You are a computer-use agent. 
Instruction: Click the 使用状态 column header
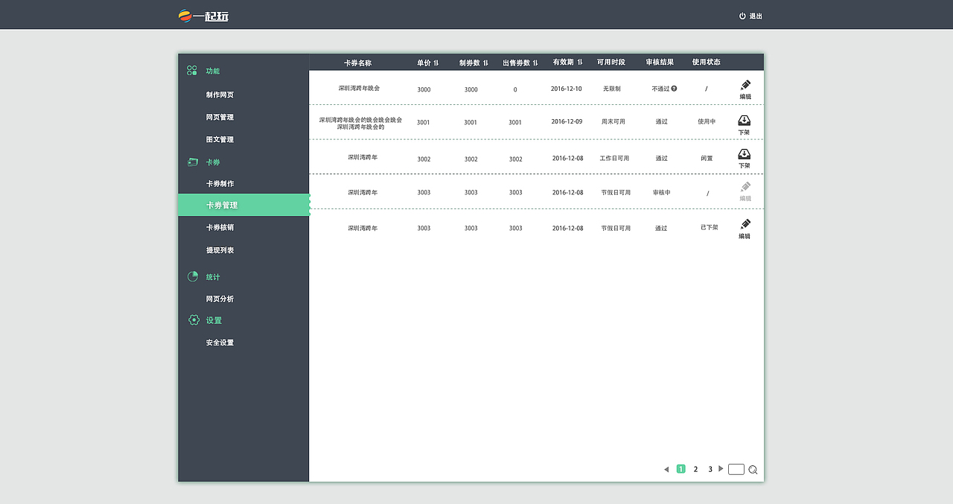pos(706,63)
